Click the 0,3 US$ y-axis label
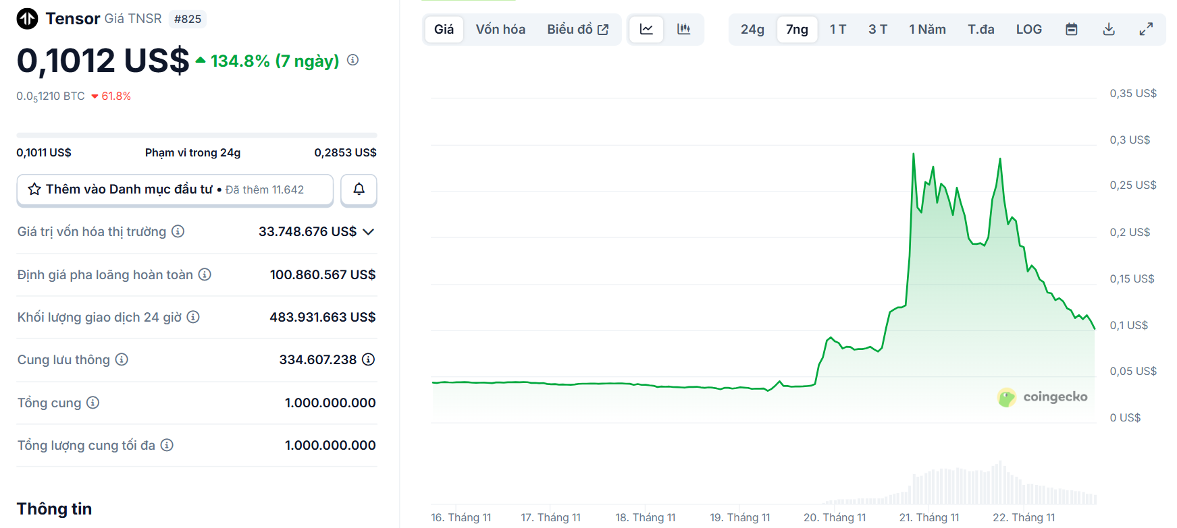Viewport: 1177px width, 528px height. (x=1130, y=140)
